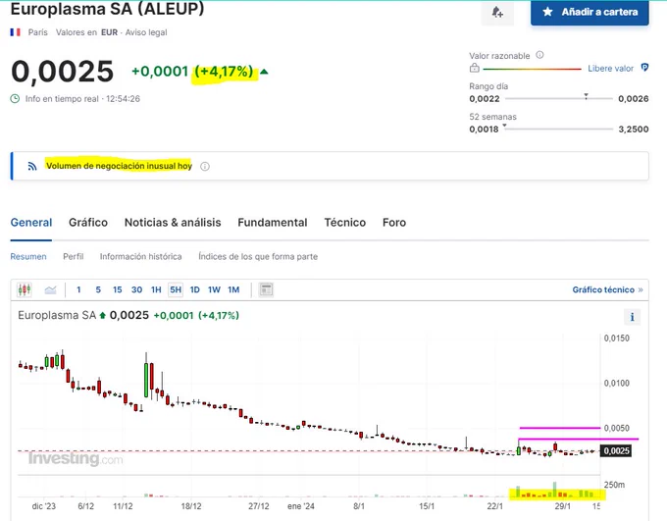The height and width of the screenshot is (521, 667).
Task: Click the Valor razonable info icon
Action: pyautogui.click(x=539, y=55)
